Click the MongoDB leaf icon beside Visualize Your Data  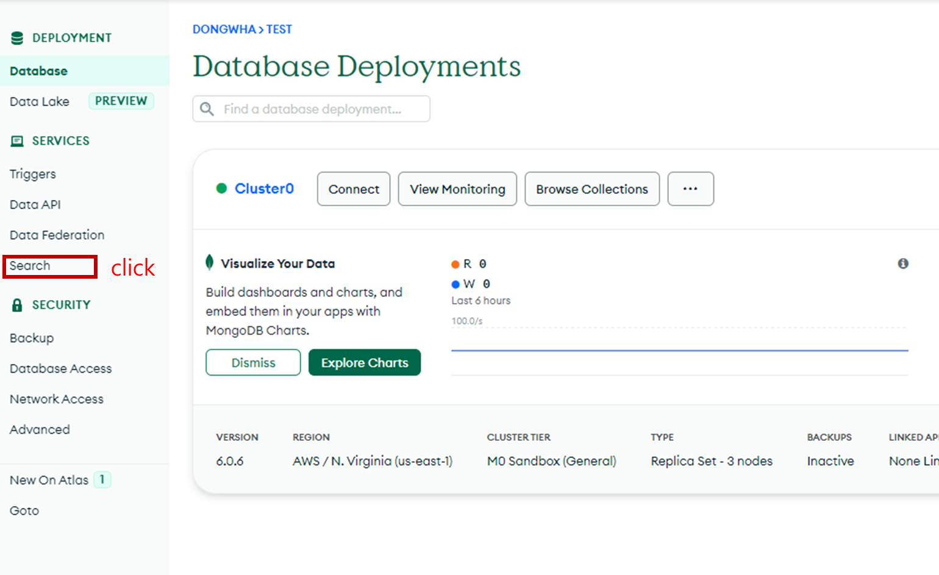210,263
